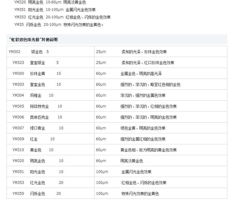The height and width of the screenshot is (202, 232).
Task: Click 皇室金色 name in YM303 row
Action: pos(37,84)
